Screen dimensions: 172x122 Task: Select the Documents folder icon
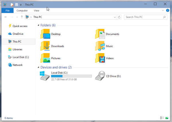click(100, 34)
